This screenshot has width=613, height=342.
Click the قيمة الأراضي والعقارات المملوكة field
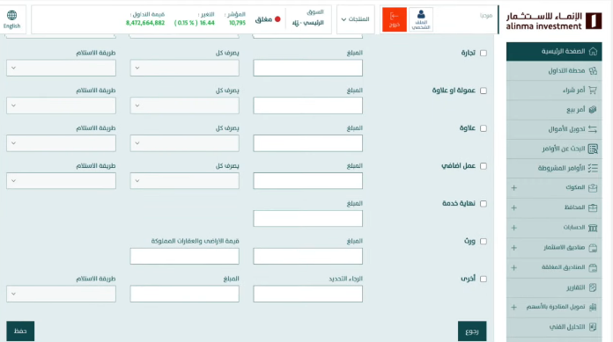coord(185,256)
